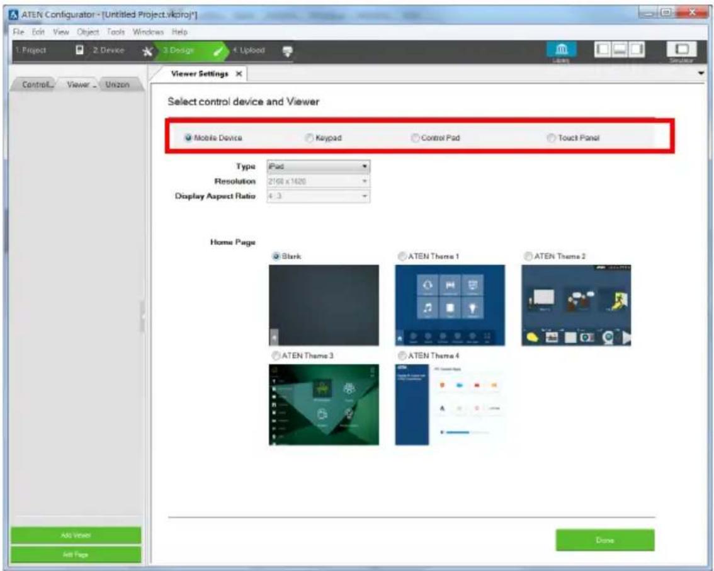Click the ATEN Configurator app icon
This screenshot has width=714, height=571.
[x=14, y=14]
